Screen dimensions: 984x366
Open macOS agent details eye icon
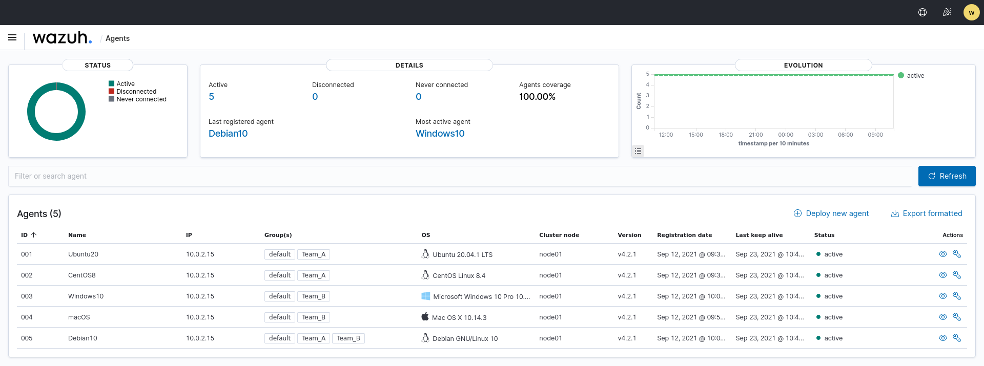click(x=942, y=317)
